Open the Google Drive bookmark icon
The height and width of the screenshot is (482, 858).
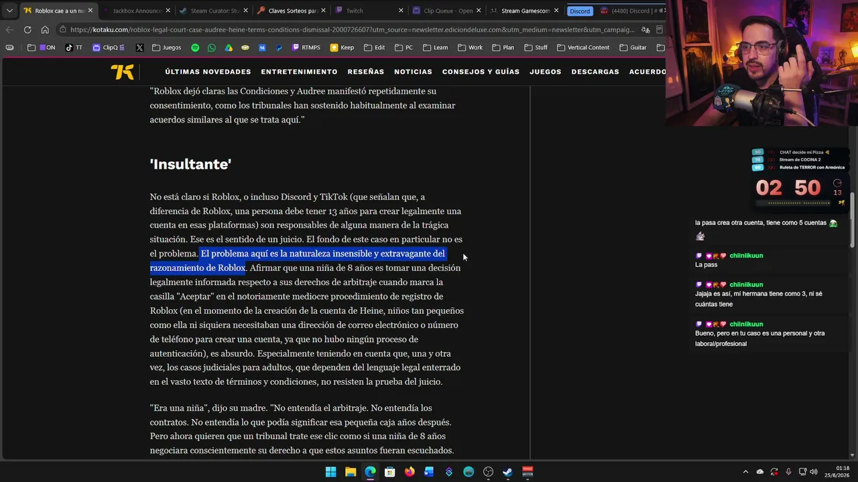point(229,48)
